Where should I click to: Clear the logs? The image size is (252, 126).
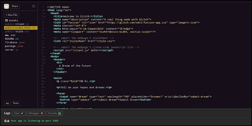[19, 113]
